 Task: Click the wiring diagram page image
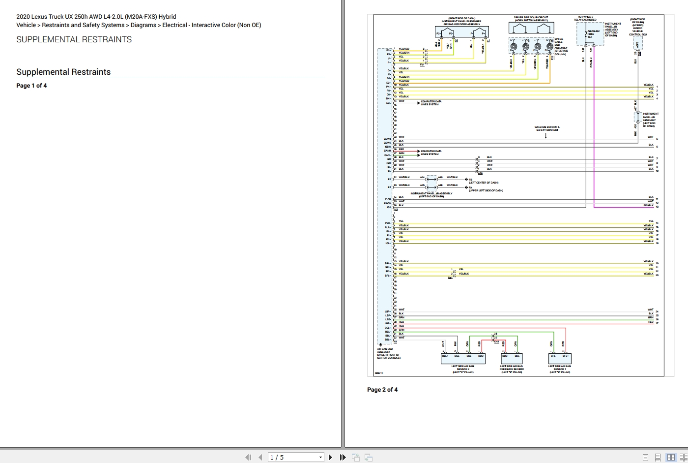[x=520, y=195]
